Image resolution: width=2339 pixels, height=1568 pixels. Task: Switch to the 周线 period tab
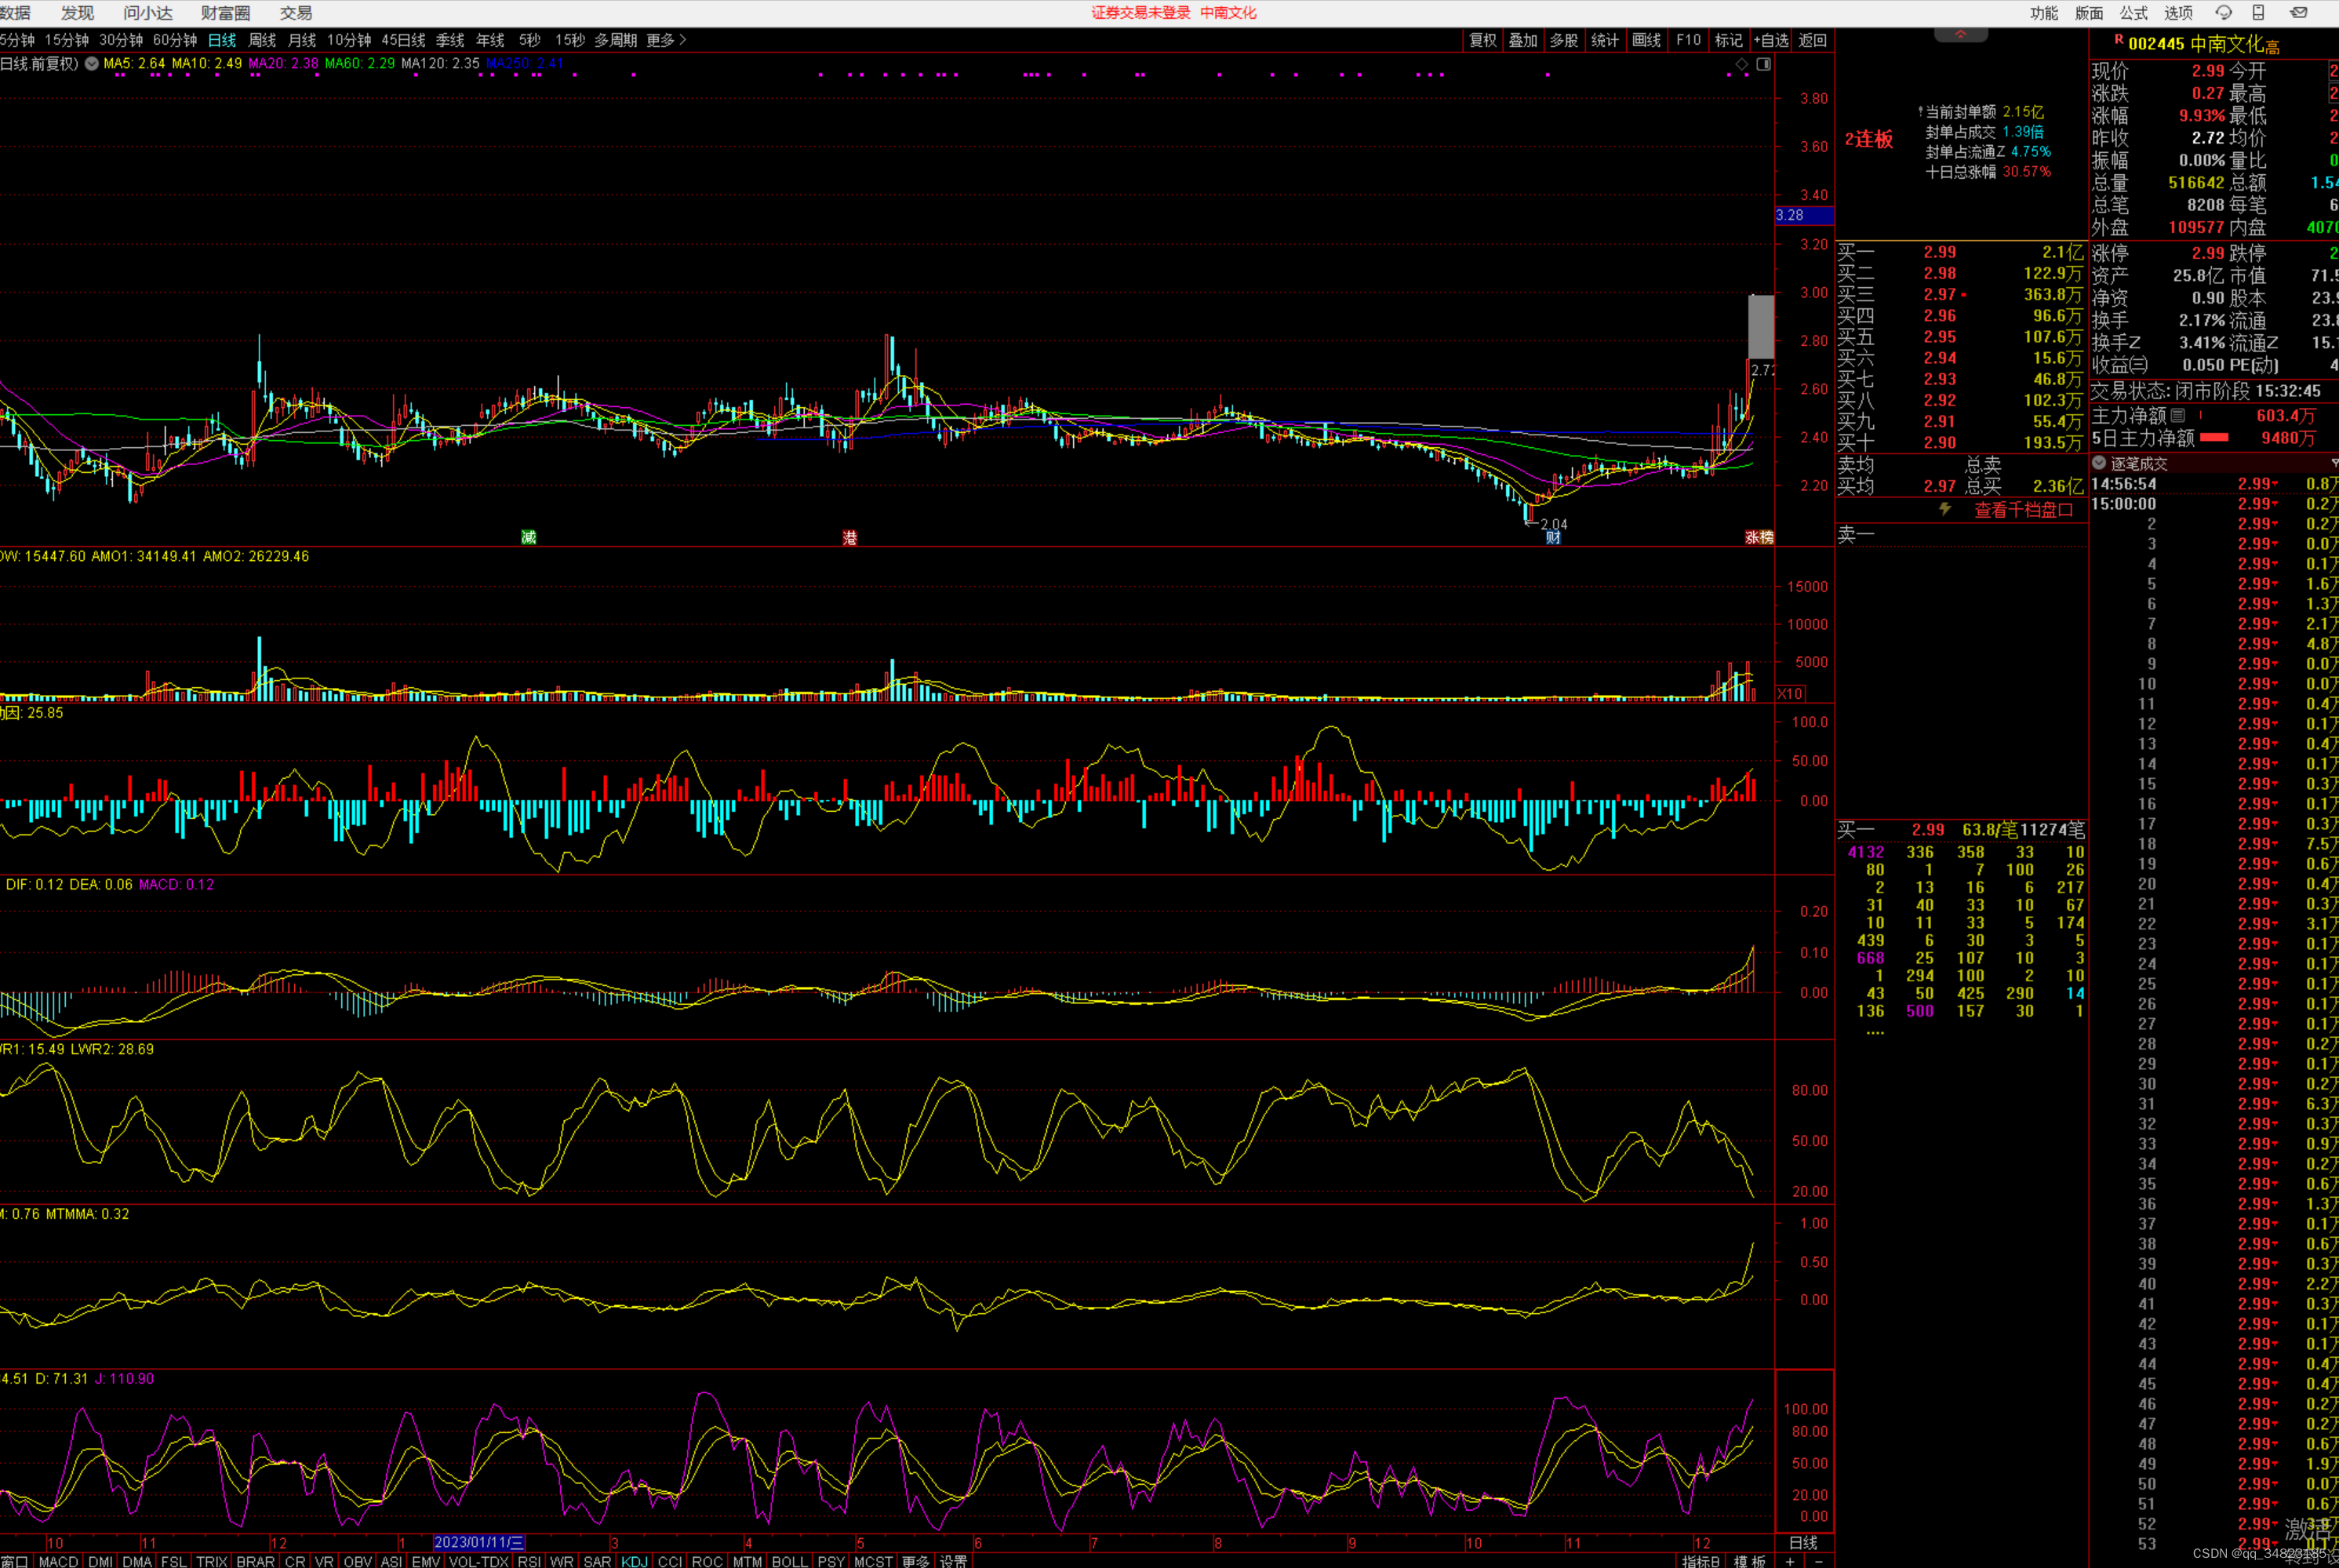[x=262, y=40]
